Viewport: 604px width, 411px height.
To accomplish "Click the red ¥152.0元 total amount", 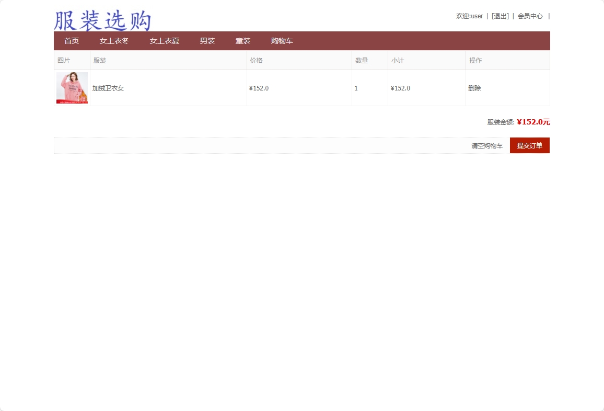I will pos(533,122).
